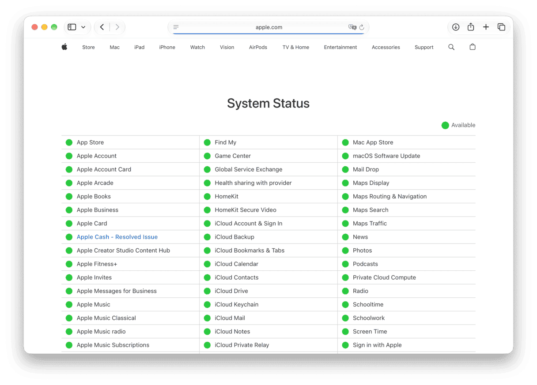
Task: Click green dot beside Screen Time
Action: click(x=345, y=332)
